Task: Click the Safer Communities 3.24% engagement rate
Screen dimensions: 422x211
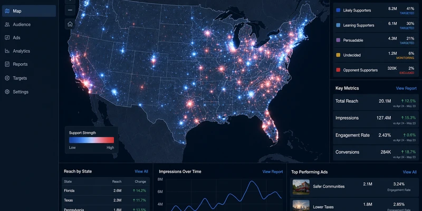Action: [x=399, y=184]
